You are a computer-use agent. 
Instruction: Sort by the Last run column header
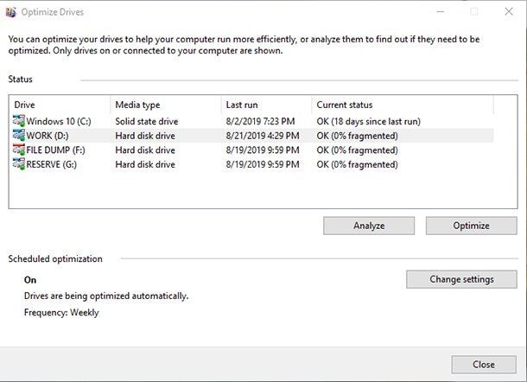click(x=264, y=105)
